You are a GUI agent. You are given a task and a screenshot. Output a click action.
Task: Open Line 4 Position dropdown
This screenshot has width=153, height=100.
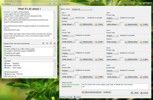pos(112,42)
